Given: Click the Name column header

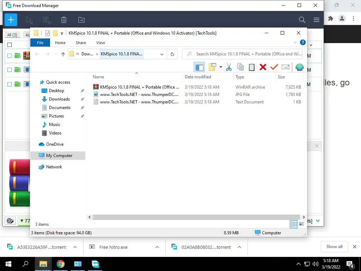Looking at the screenshot, I should pos(136,77).
